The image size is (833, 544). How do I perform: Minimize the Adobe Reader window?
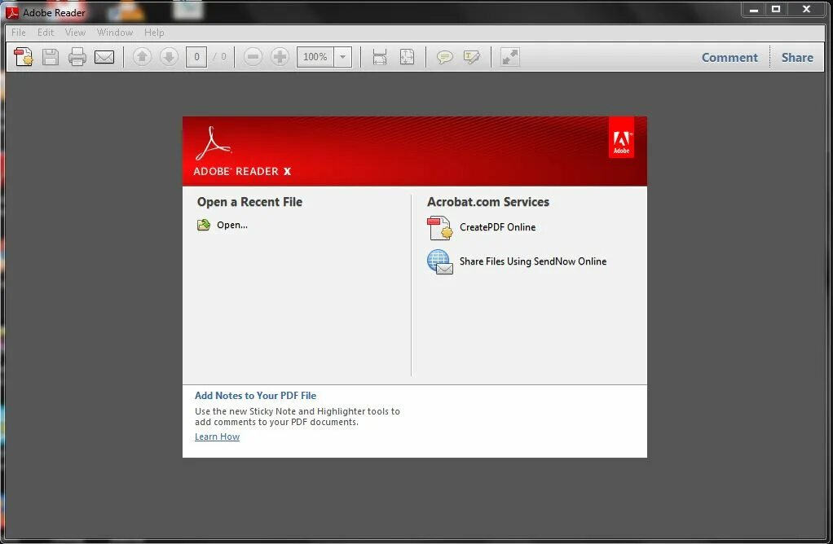pyautogui.click(x=753, y=10)
